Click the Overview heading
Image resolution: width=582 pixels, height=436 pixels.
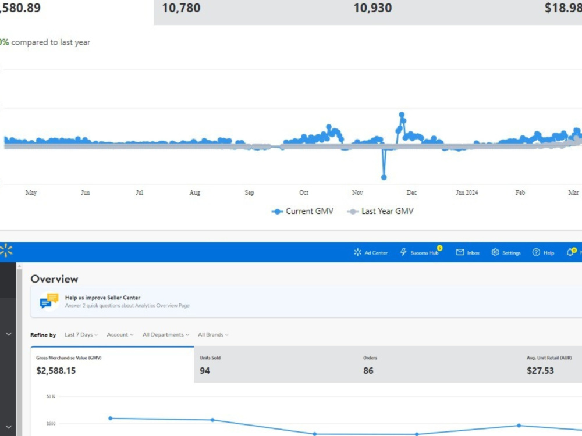click(x=54, y=279)
